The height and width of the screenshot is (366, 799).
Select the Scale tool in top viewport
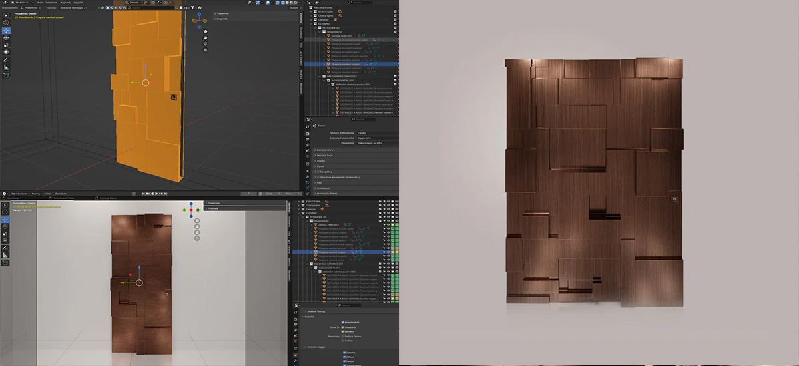(6, 45)
